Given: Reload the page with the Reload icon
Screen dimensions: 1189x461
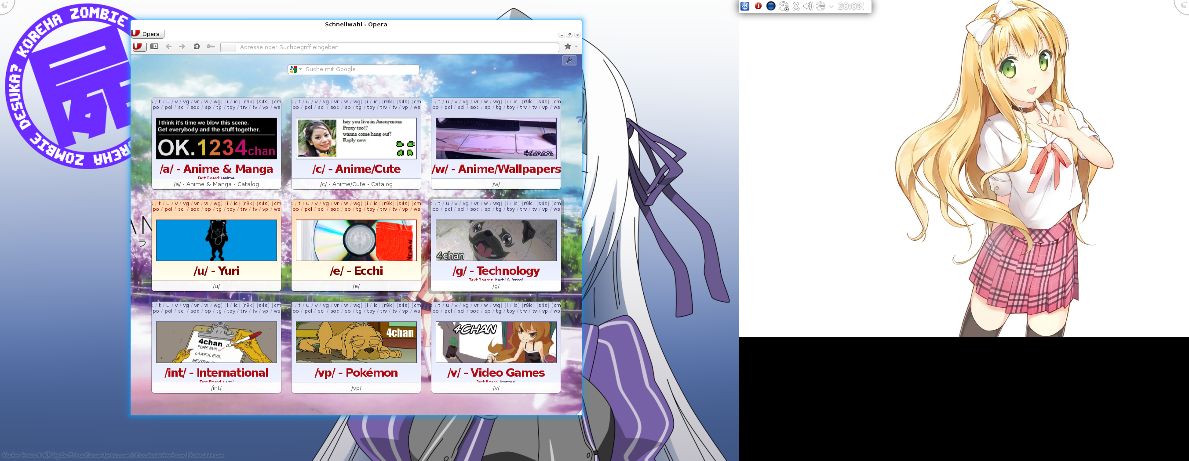Looking at the screenshot, I should (197, 47).
